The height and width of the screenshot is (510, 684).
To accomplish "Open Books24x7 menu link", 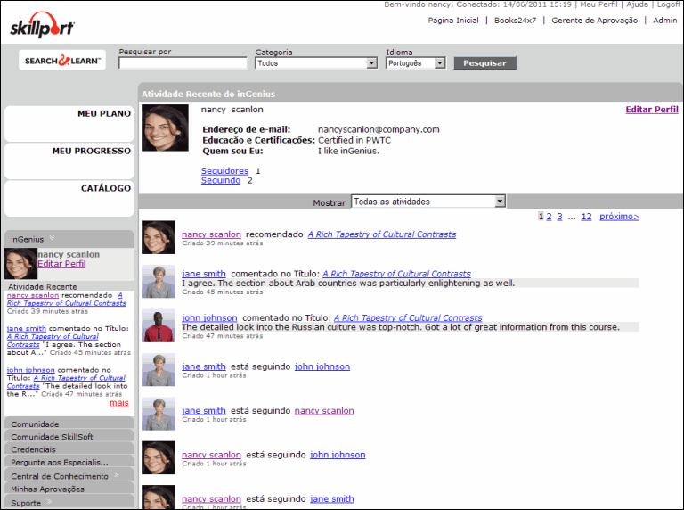I will click(x=515, y=21).
